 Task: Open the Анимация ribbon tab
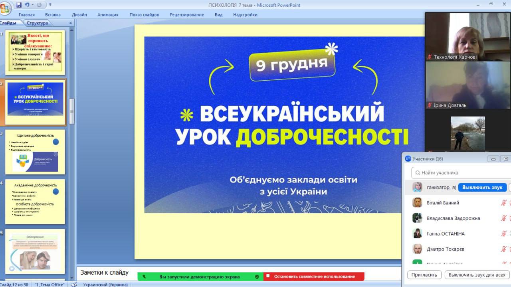click(x=108, y=15)
